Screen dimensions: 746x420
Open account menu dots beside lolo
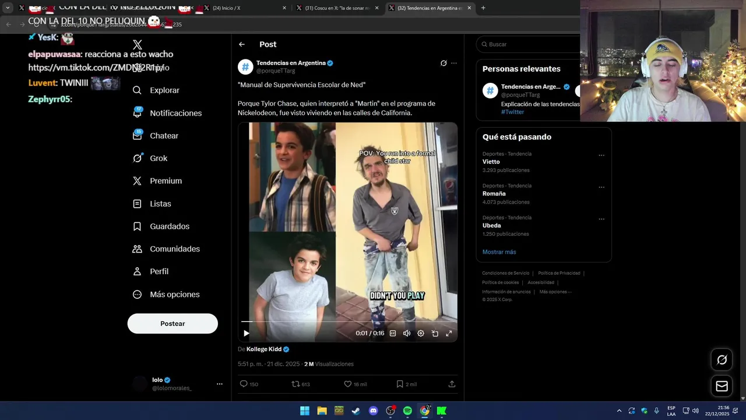click(220, 384)
